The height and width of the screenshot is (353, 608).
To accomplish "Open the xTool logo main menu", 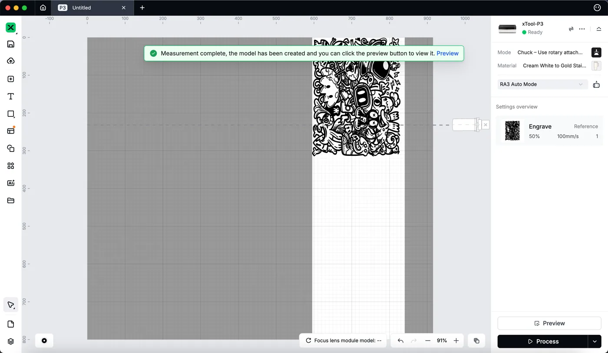I will pos(11,27).
